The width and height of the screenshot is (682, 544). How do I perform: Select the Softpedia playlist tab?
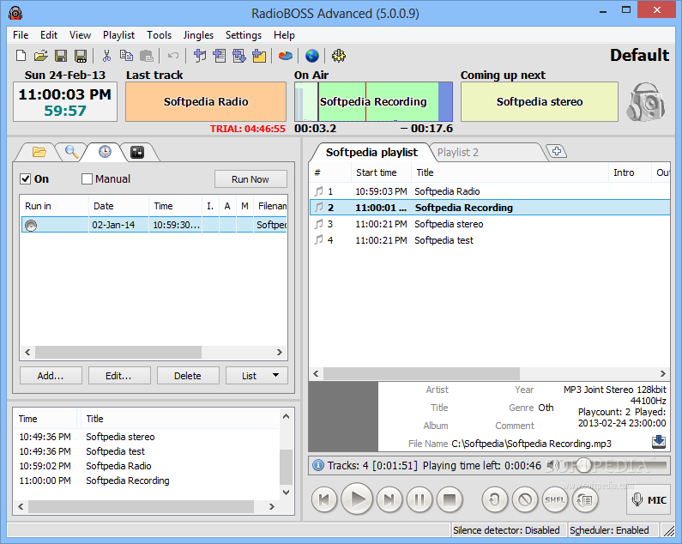coord(371,153)
